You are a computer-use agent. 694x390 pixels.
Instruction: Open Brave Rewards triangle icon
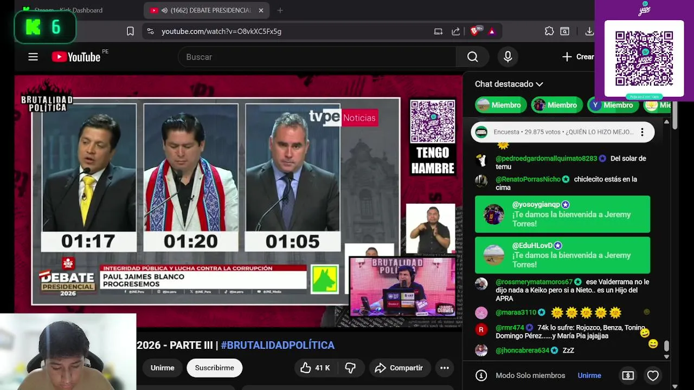point(492,31)
